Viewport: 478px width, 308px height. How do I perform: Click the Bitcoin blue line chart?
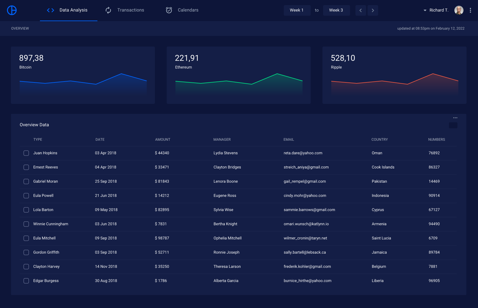(83, 84)
